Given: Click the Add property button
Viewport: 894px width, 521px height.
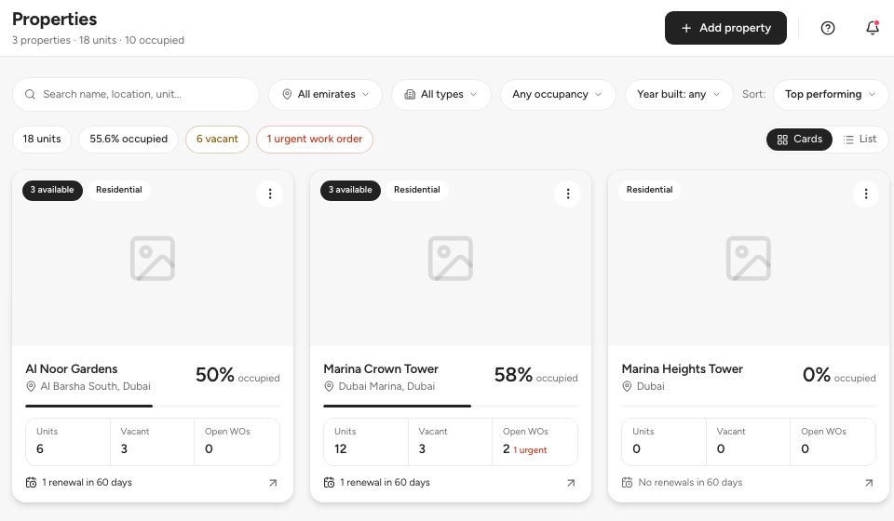Looking at the screenshot, I should 725,28.
